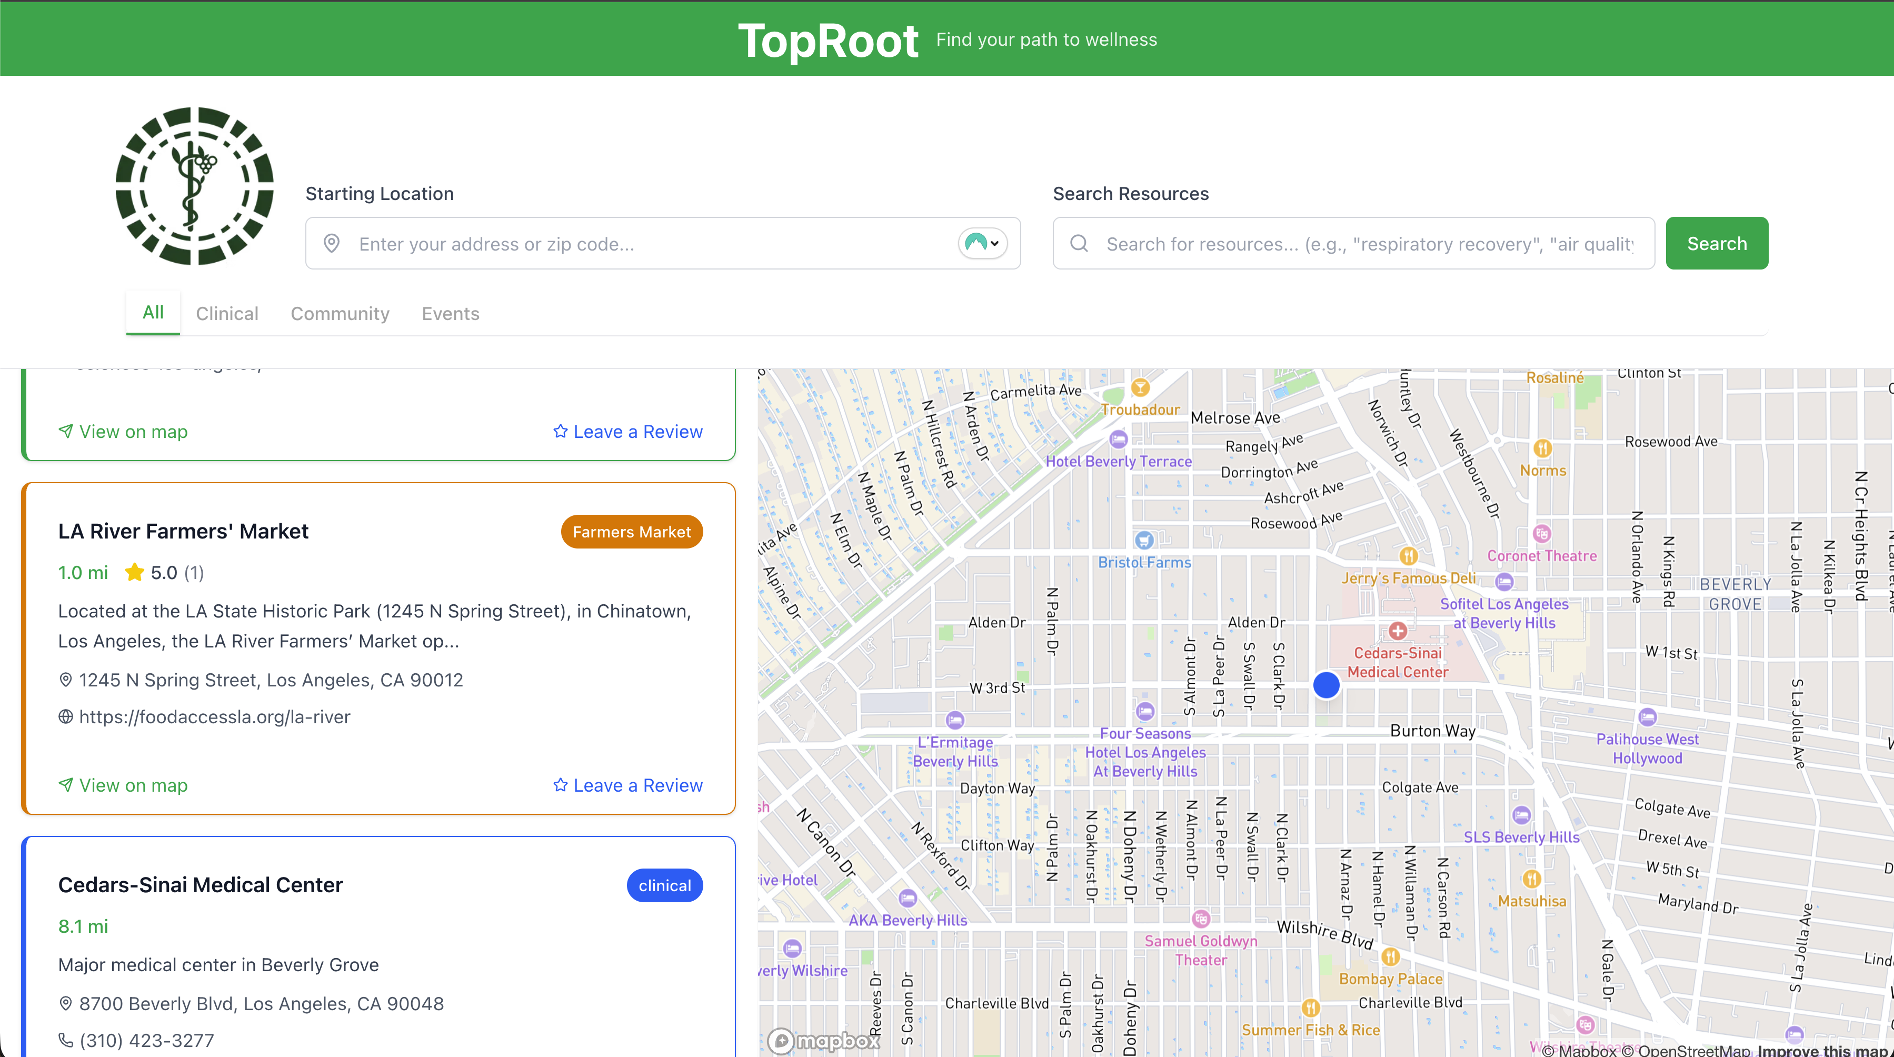Viewport: 1894px width, 1057px height.
Task: Click the Farmers Market category badge
Action: pyautogui.click(x=631, y=532)
